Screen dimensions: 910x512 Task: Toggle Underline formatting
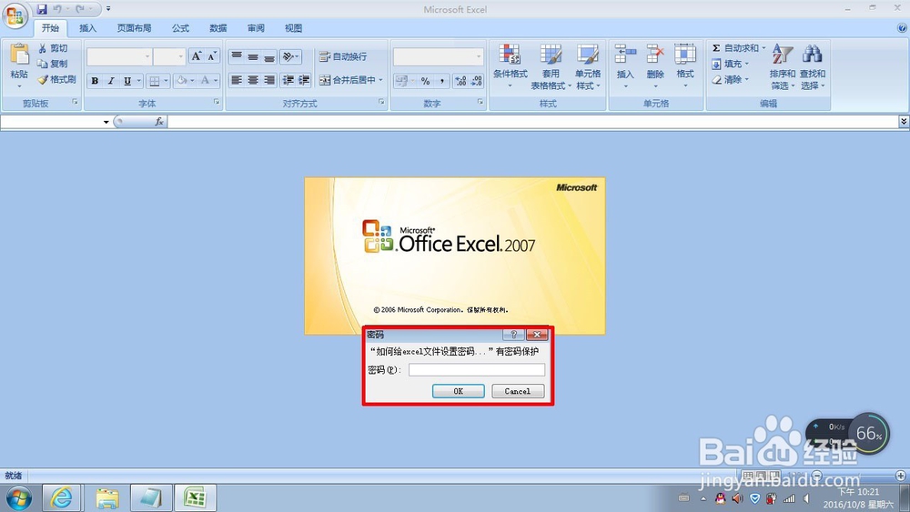coord(127,81)
